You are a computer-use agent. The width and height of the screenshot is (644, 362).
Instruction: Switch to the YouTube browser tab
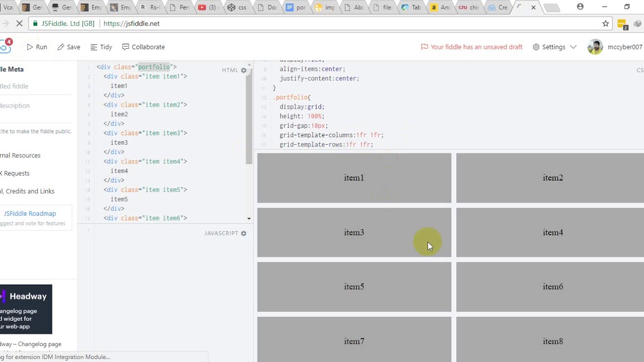[207, 8]
